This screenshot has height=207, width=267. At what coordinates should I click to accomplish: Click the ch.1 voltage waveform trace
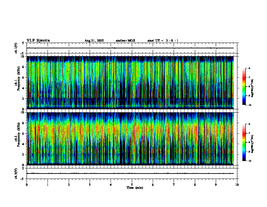[x=130, y=48]
